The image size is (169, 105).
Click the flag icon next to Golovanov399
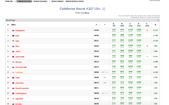pyautogui.click(x=13, y=67)
